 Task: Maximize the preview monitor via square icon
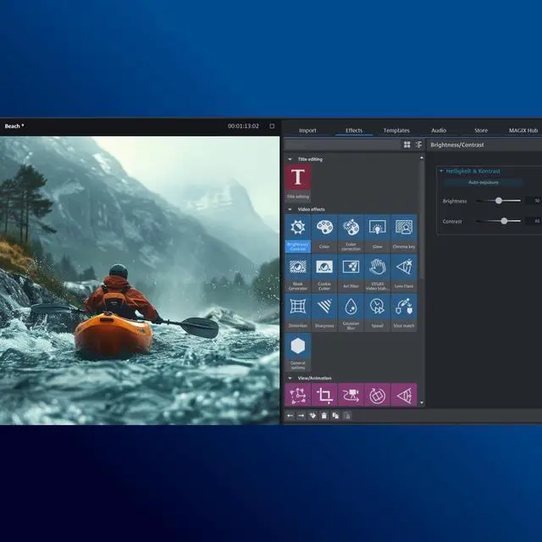click(x=272, y=126)
